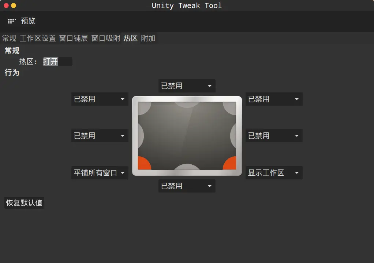Image resolution: width=374 pixels, height=263 pixels.
Task: Open the top edge hotcorner dropdown
Action: [x=187, y=86]
